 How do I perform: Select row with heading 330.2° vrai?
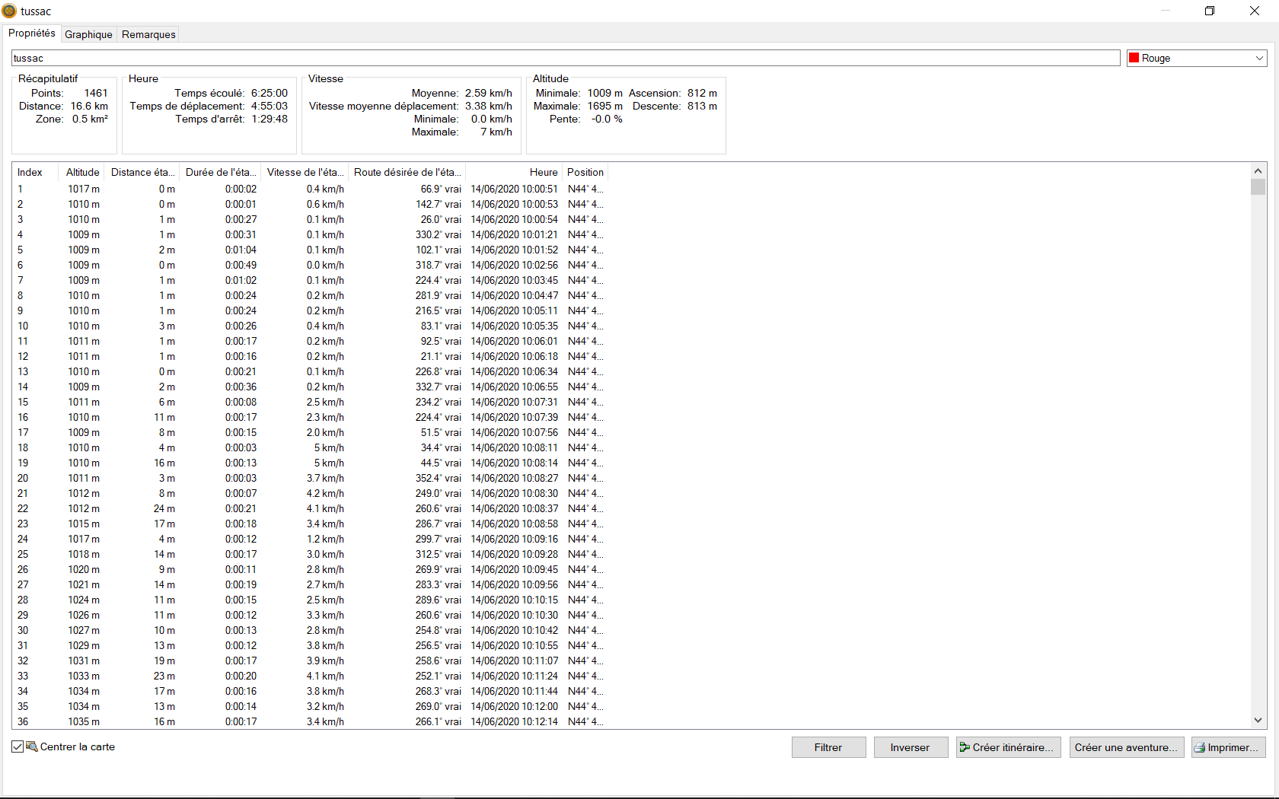[310, 234]
